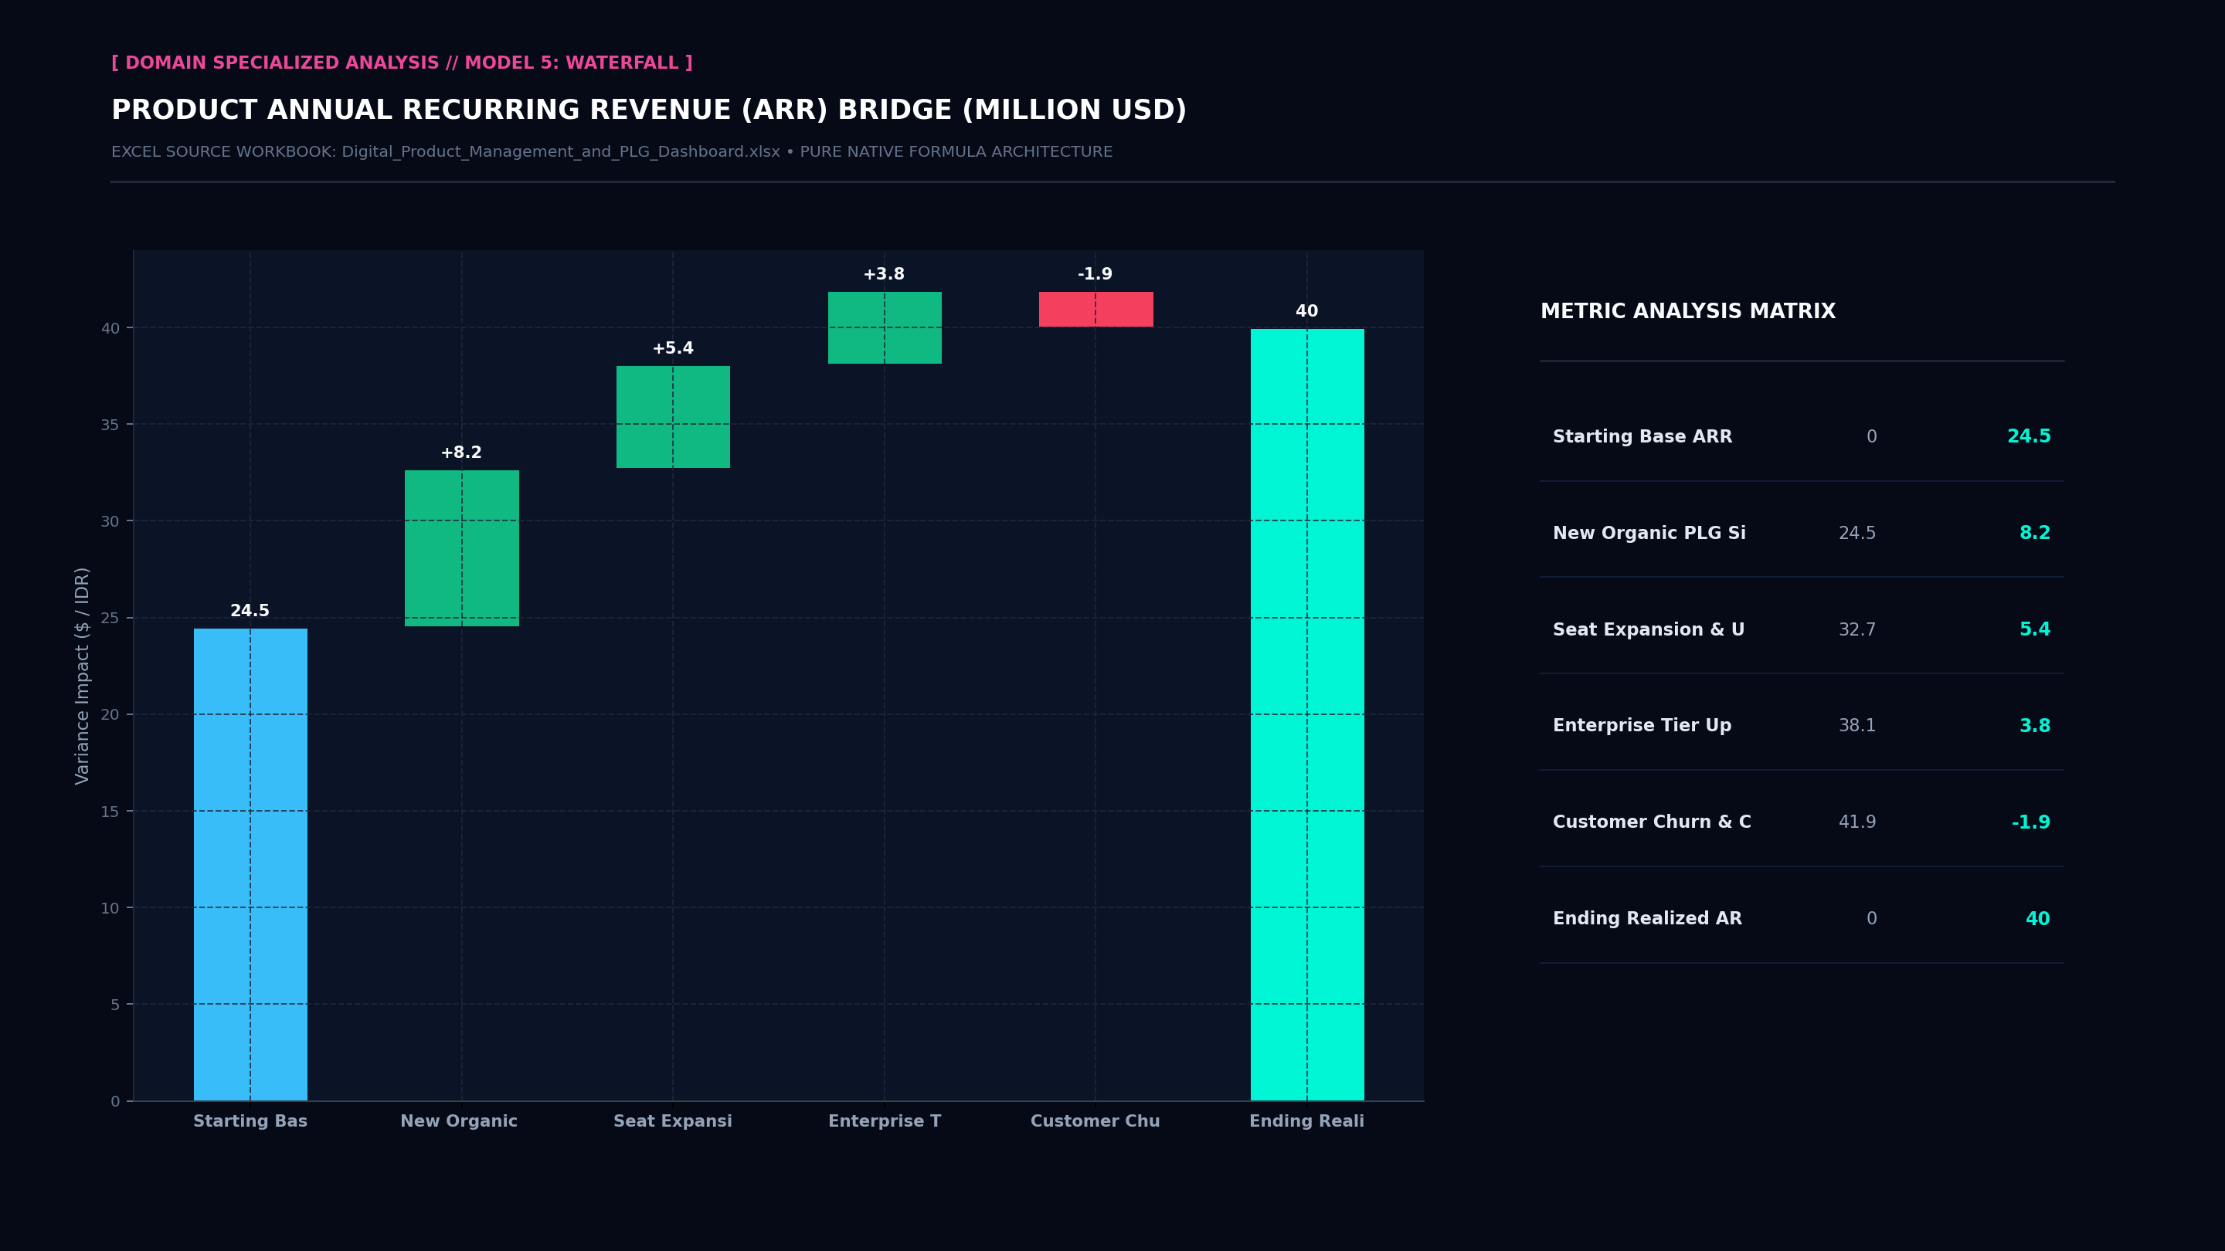Click the 'Seat Expansi' x-axis label
This screenshot has width=2225, height=1251.
coord(673,1120)
